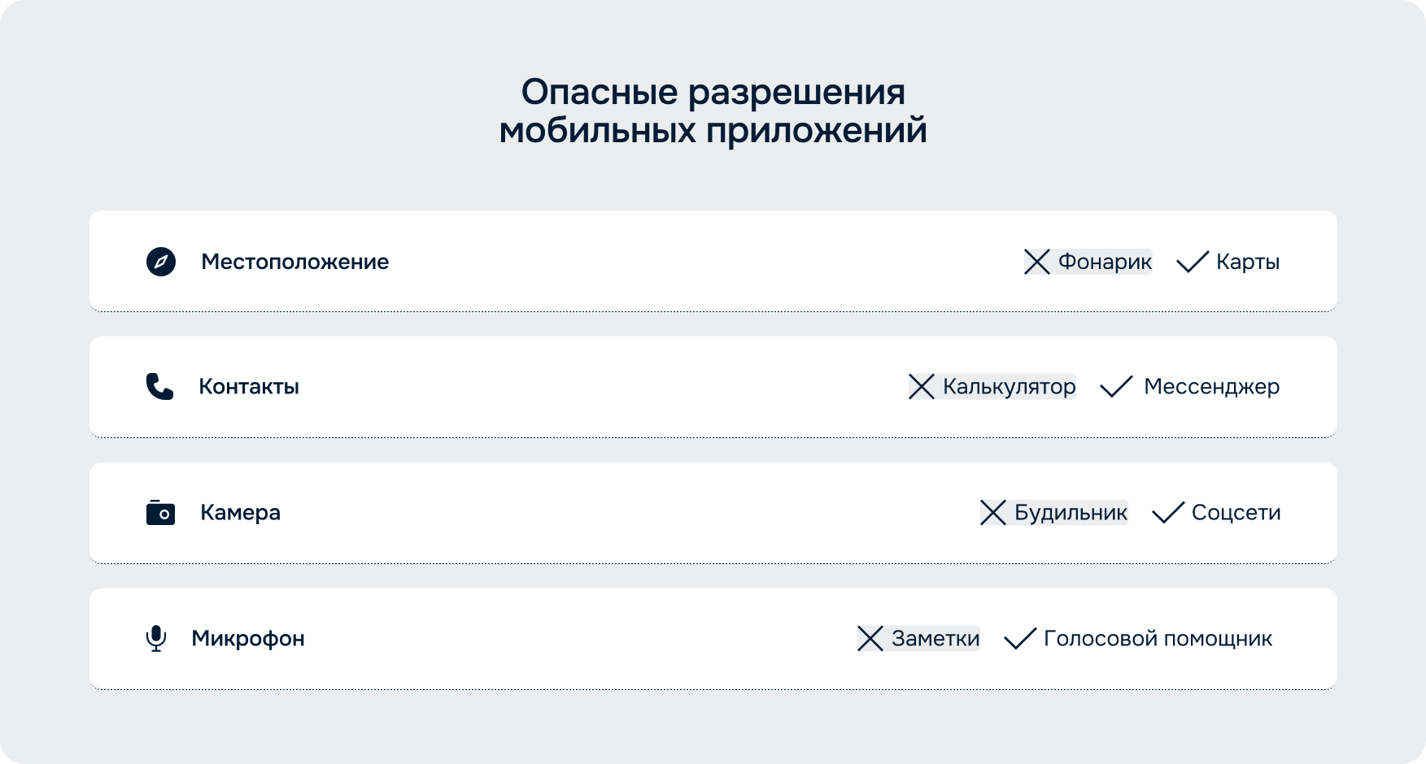Click the checkmark next to Голосовой помощник
1426x764 pixels.
[x=1020, y=639]
